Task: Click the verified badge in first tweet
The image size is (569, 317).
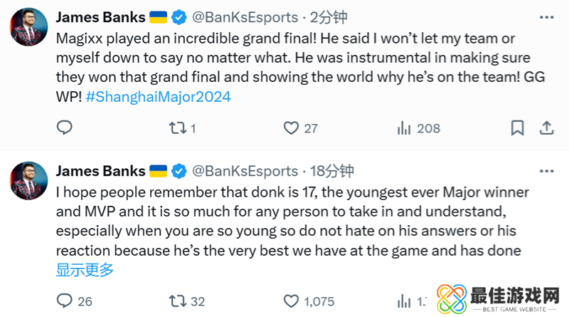Action: pos(179,17)
